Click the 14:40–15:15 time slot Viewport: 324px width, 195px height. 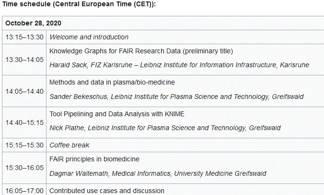(x=24, y=122)
